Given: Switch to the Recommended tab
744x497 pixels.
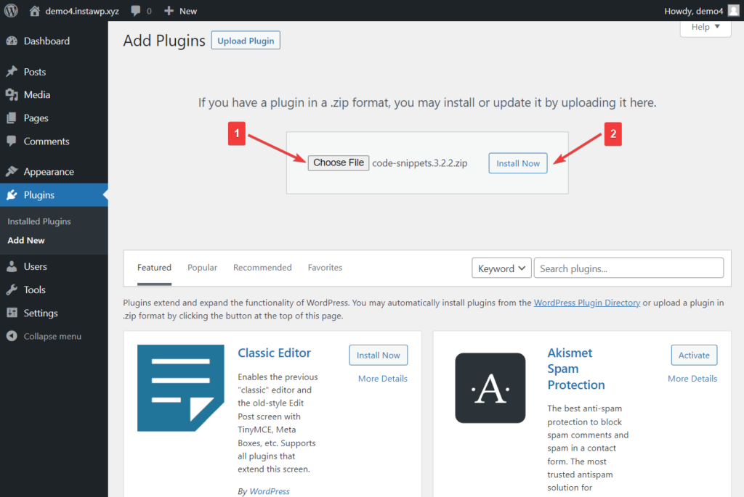Looking at the screenshot, I should point(262,268).
